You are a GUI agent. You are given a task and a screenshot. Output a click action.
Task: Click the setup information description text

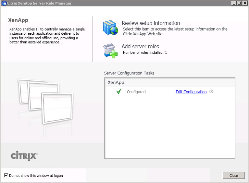pos(175,31)
